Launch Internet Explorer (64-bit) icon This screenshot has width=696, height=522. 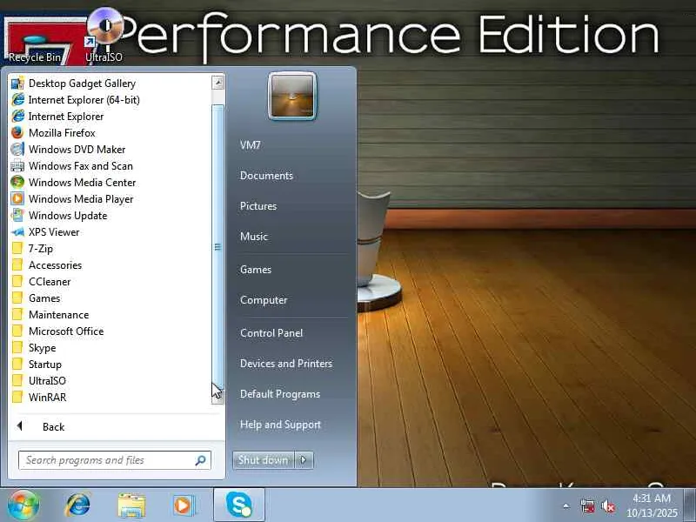17,99
